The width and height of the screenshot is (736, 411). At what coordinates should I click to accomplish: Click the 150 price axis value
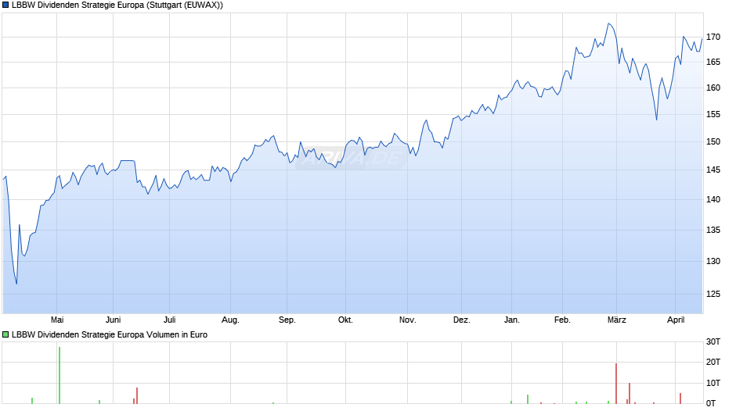point(713,141)
